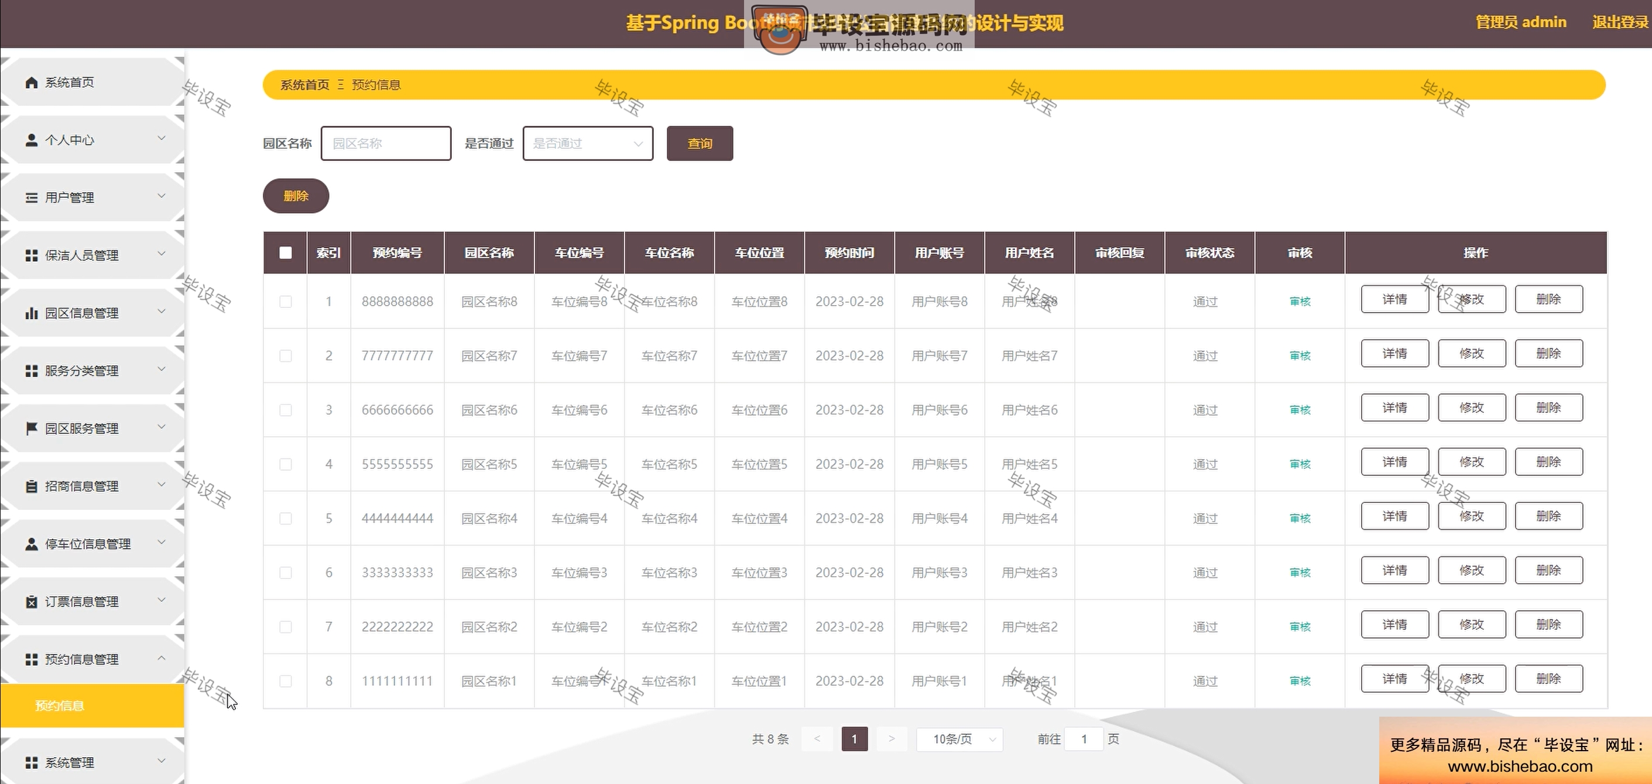1652x784 pixels.
Task: Select the 预约信息 submenu item
Action: (92, 706)
